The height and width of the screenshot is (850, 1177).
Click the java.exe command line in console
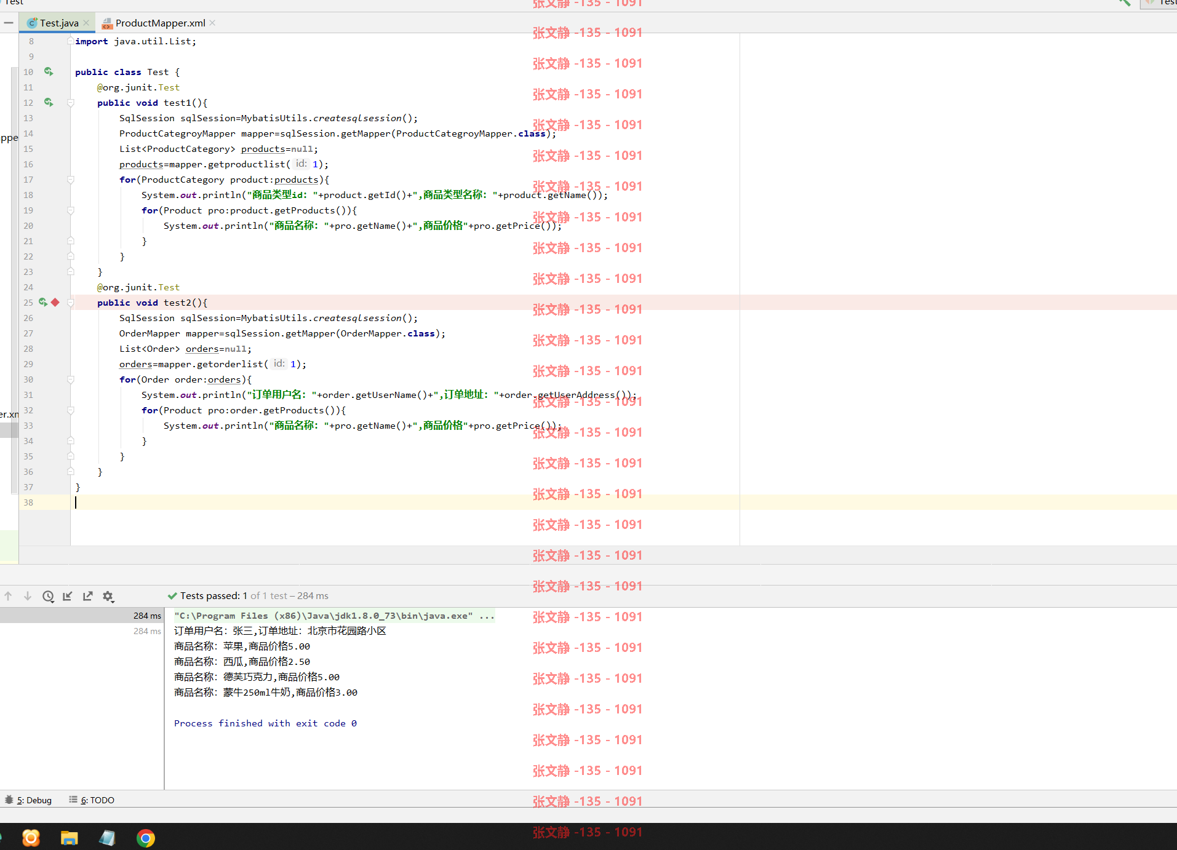[334, 616]
